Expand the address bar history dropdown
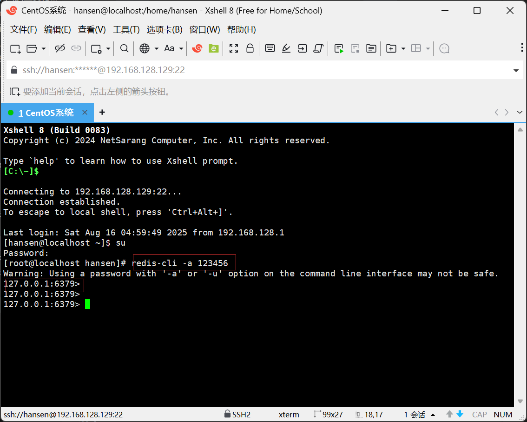This screenshot has width=527, height=422. coord(516,71)
